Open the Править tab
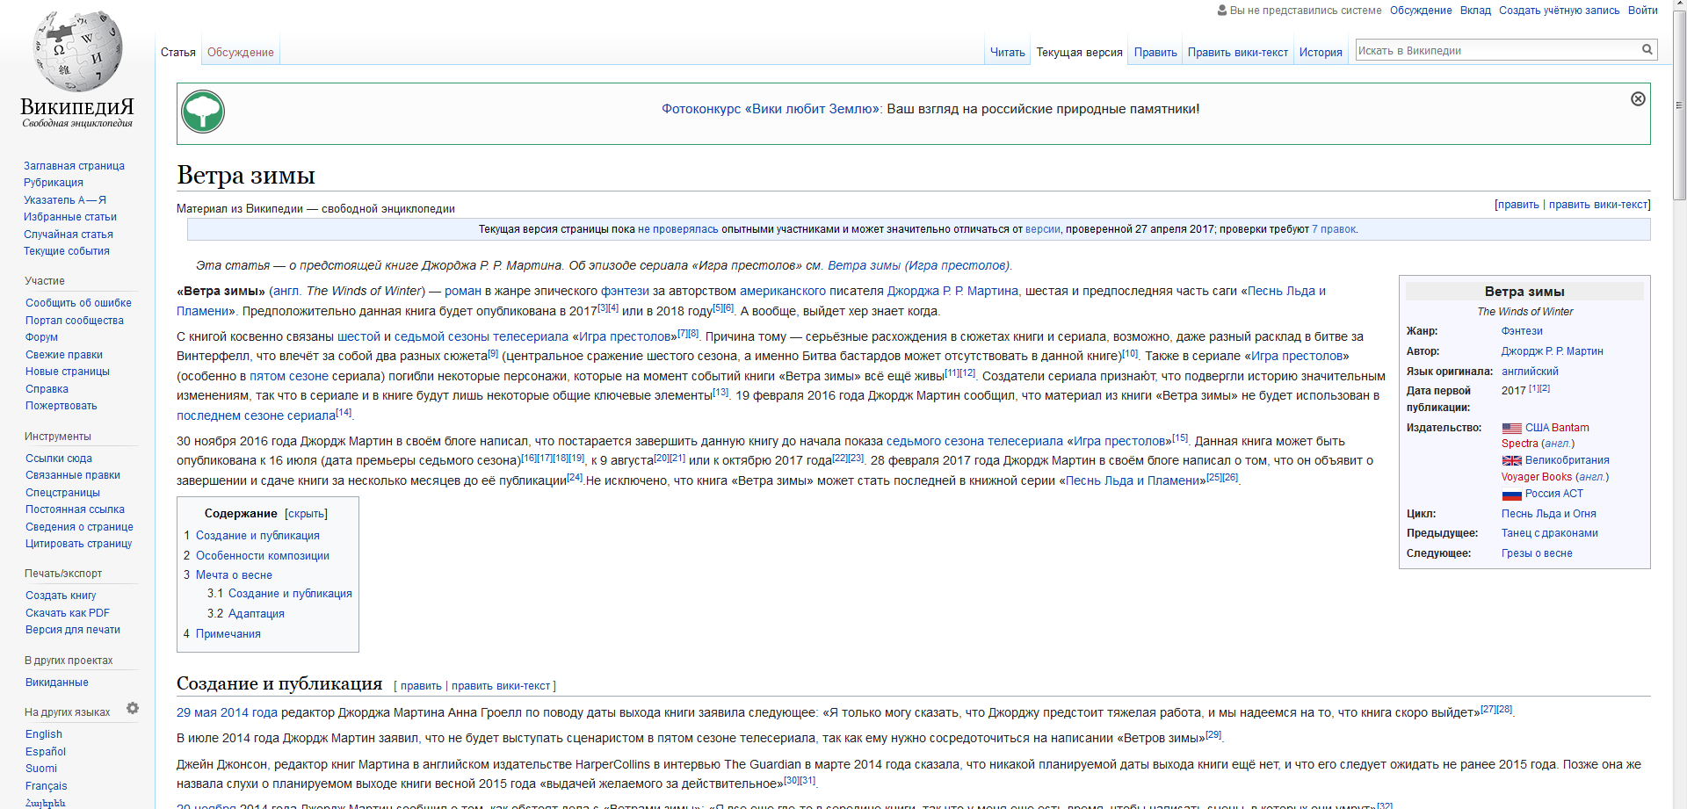The image size is (1687, 809). coord(1155,53)
